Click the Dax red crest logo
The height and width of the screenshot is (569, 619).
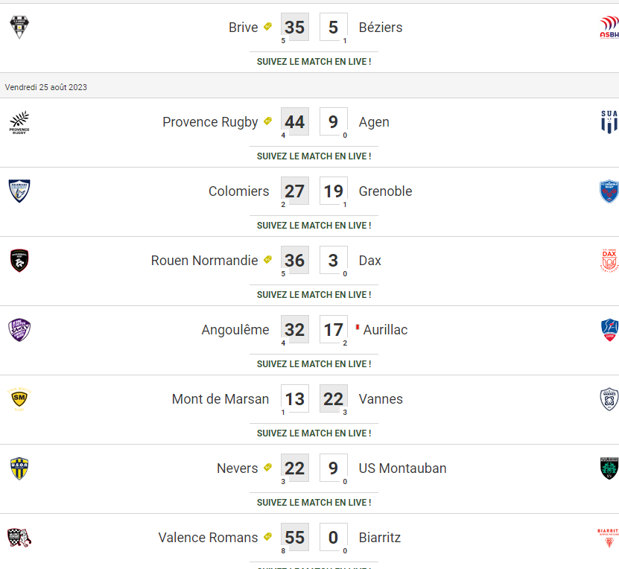(609, 261)
